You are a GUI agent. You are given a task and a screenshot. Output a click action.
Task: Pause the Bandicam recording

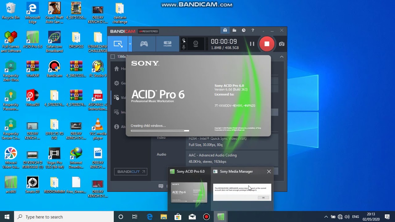(252, 44)
